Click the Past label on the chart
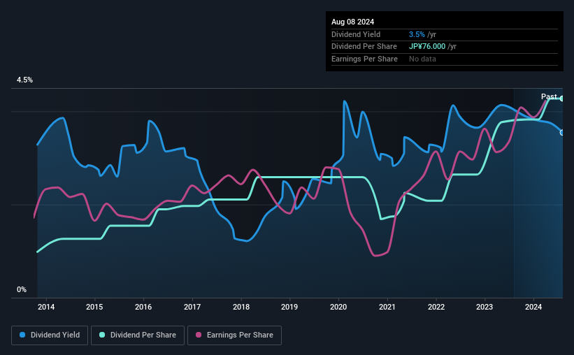 (x=549, y=96)
